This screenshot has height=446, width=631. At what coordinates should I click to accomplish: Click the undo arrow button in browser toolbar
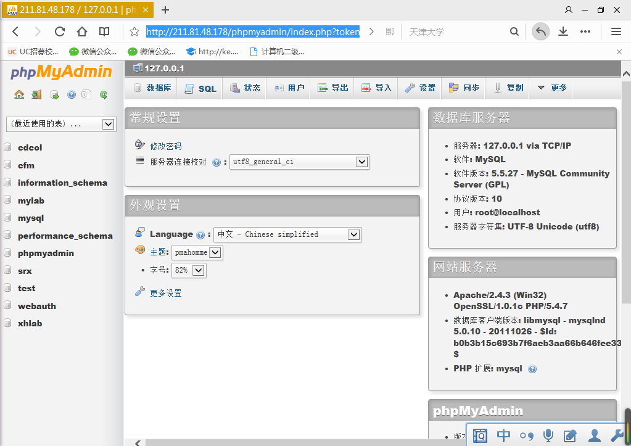541,31
